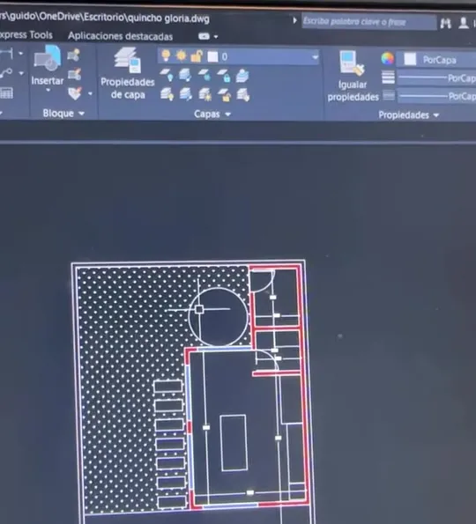476x524 pixels.
Task: Click the Lock Layer icon
Action: point(224,76)
